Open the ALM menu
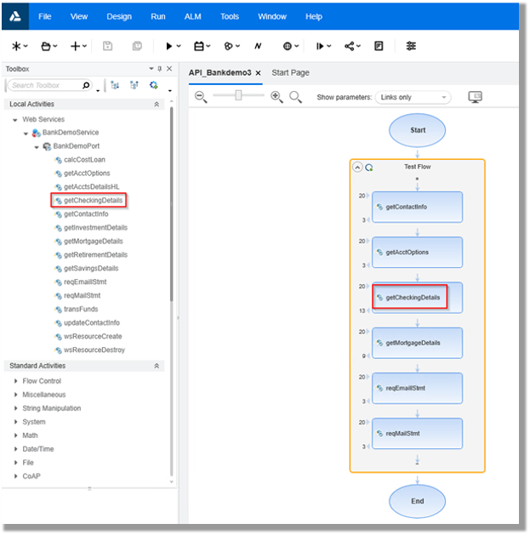This screenshot has height=535, width=530. [193, 16]
